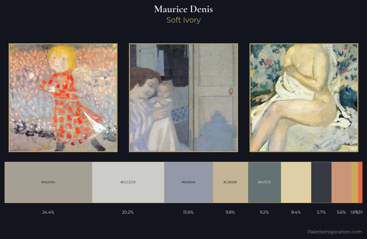
Task: Select the #A5A094 gray-beige swatch
Action: coord(48,182)
